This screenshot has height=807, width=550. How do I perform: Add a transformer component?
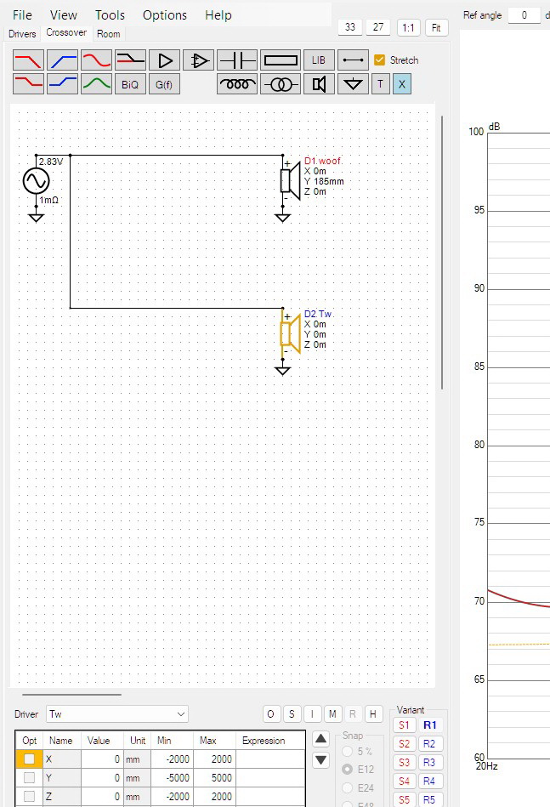281,84
